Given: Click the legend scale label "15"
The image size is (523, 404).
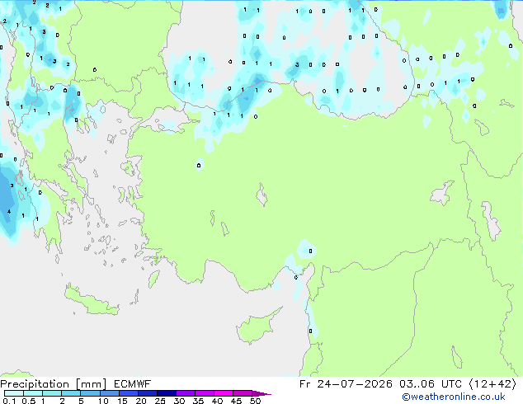Looking at the screenshot, I should pyautogui.click(x=122, y=401).
